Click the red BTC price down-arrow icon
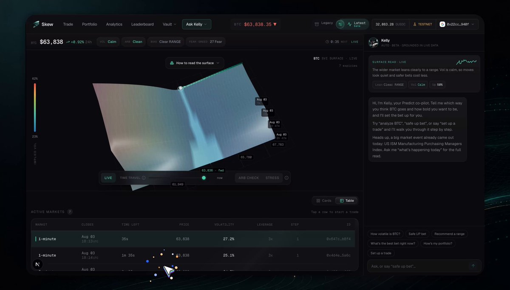This screenshot has width=510, height=290. coord(275,25)
